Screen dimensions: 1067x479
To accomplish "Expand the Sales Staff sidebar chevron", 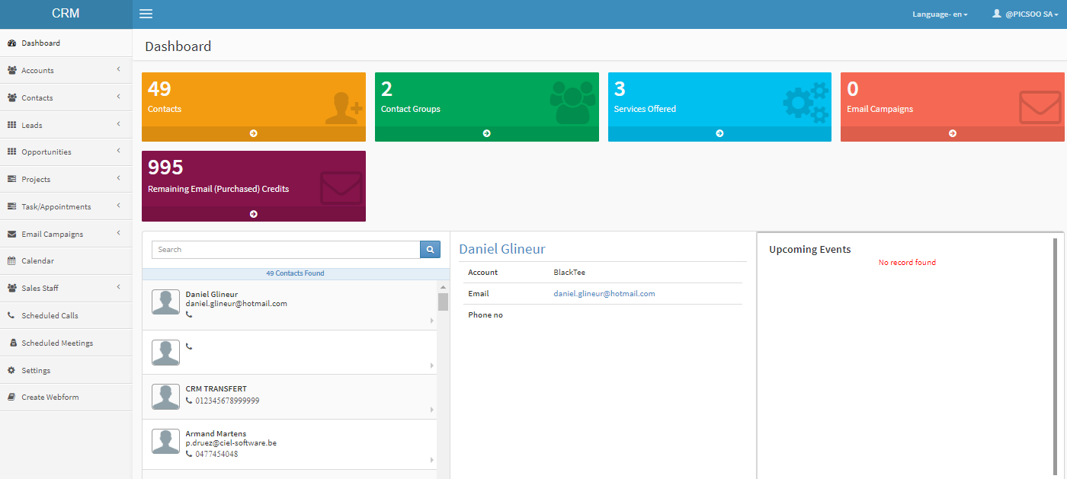I will click(x=119, y=287).
